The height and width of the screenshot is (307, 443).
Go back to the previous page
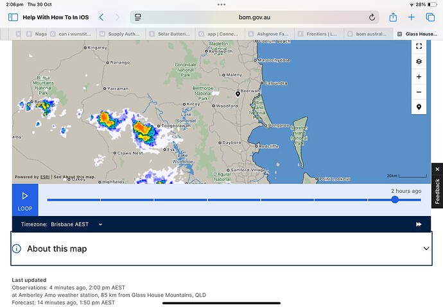(101, 17)
